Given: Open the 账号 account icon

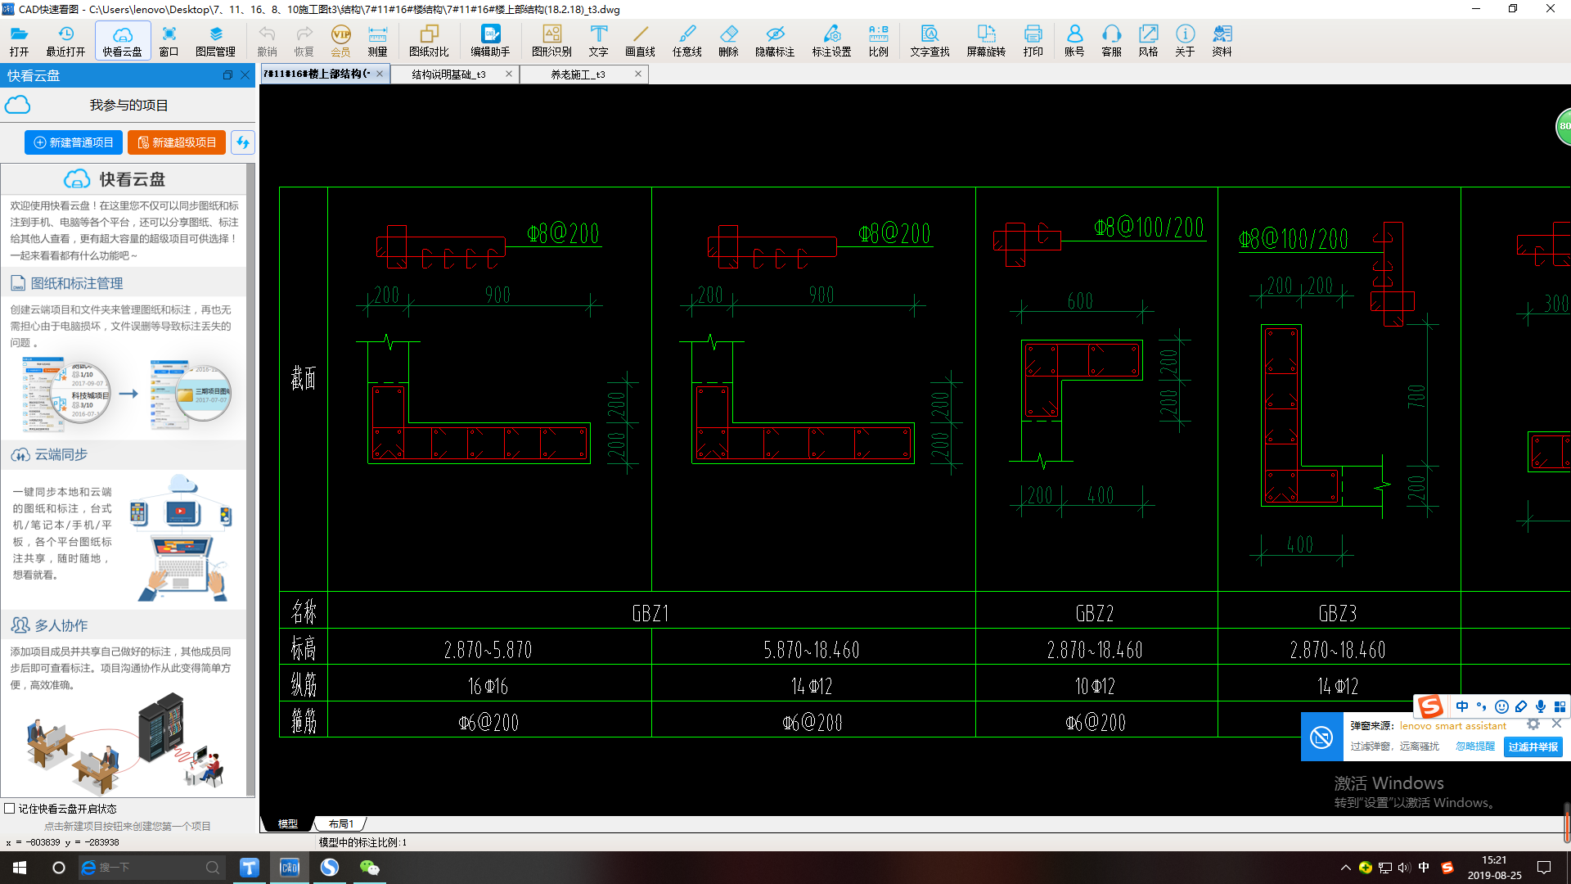Looking at the screenshot, I should point(1074,40).
